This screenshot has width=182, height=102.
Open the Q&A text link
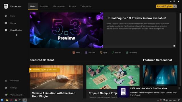pos(105,53)
